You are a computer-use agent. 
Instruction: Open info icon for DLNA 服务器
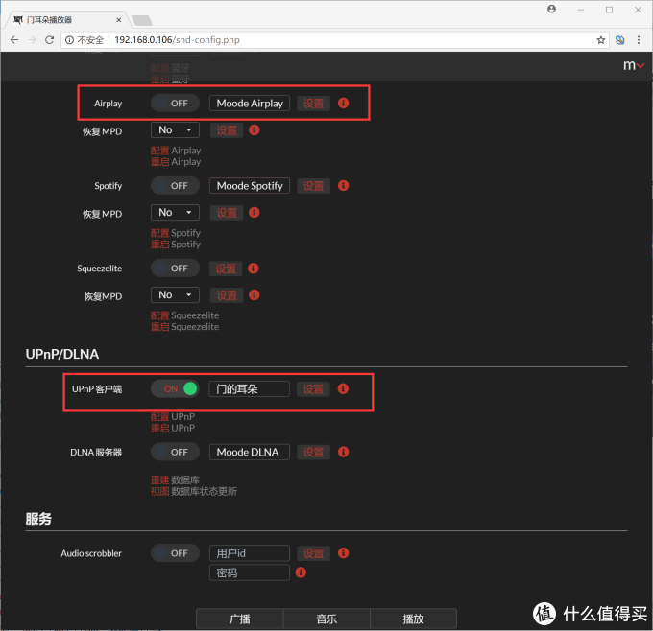pyautogui.click(x=343, y=452)
